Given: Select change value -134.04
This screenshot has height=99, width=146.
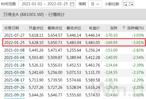Looking at the screenshot, I should point(111,65).
